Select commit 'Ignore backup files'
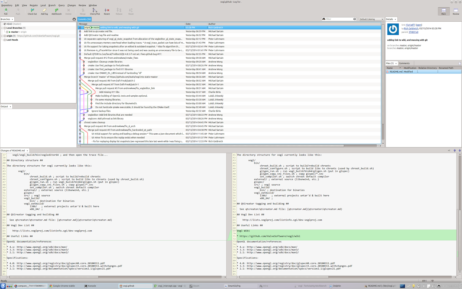The width and height of the screenshot is (462, 289). tap(230, 111)
